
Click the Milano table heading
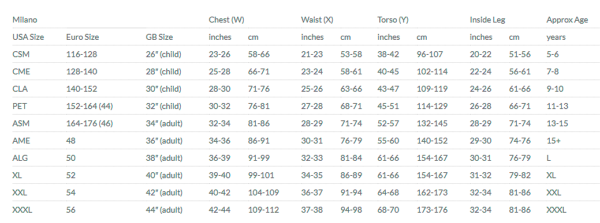click(x=25, y=20)
